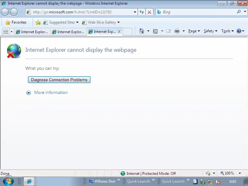Viewport: 248px width, 186px height.
Task: Open the Safety menu
Action: coord(210,31)
